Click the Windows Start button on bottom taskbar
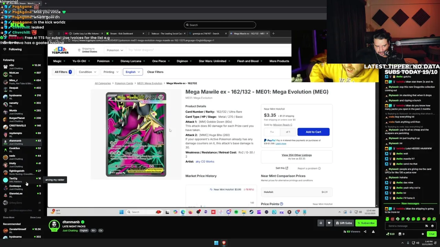This screenshot has height=247, width=440. point(216,243)
